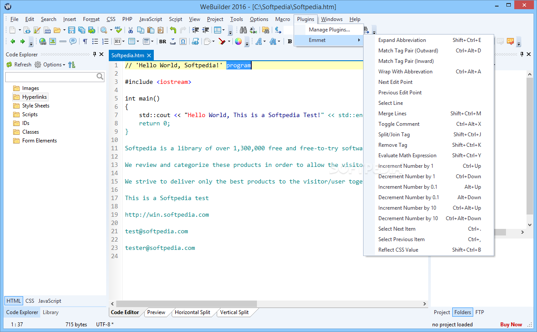
Task: Click the CSS checker icon at right
Action: (x=510, y=41)
